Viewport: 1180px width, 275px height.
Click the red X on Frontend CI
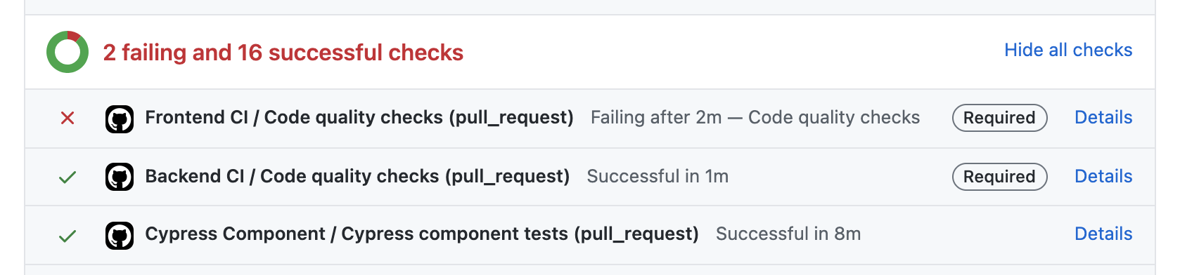[68, 118]
